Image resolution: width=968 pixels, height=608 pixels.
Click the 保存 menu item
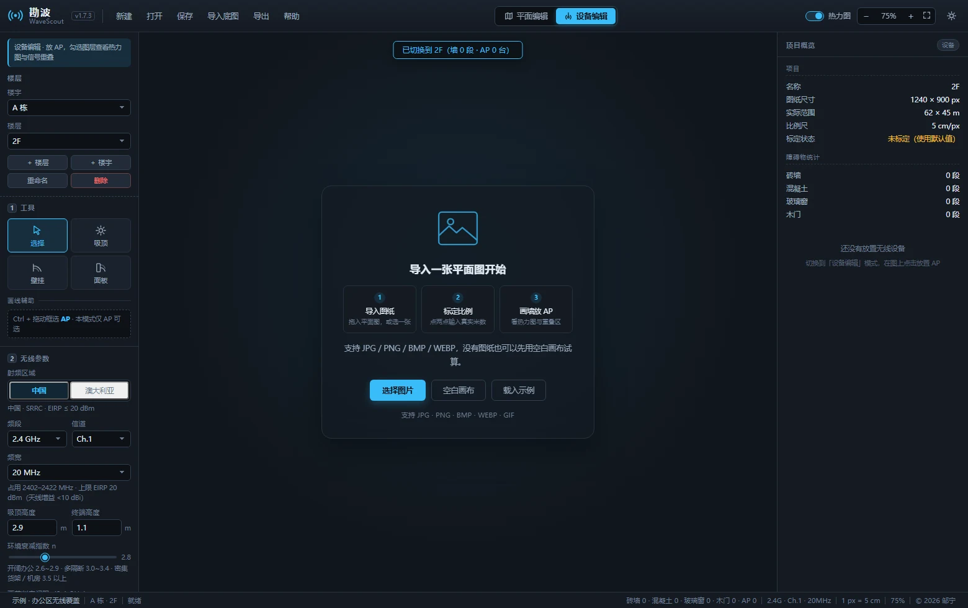coord(185,16)
